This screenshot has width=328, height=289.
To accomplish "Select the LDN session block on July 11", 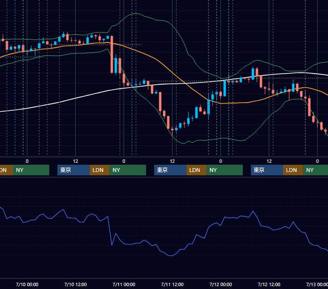I will pos(196,170).
